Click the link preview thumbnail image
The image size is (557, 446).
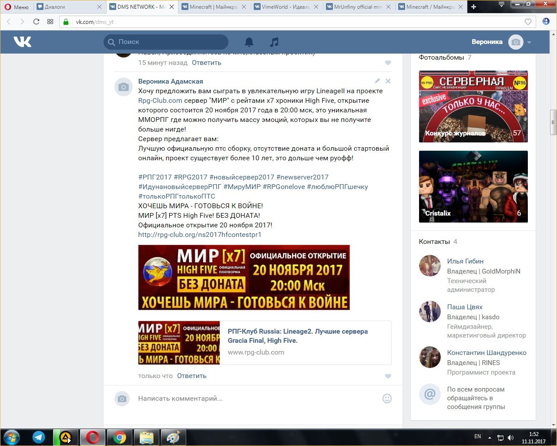tap(179, 343)
